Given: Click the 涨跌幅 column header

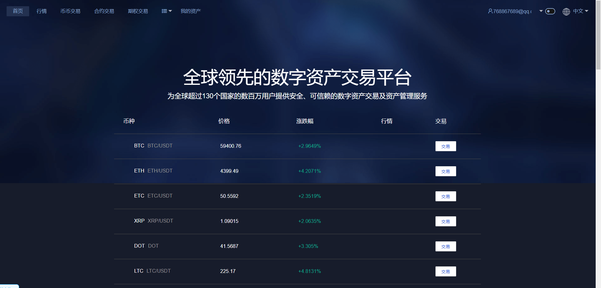Looking at the screenshot, I should [305, 121].
